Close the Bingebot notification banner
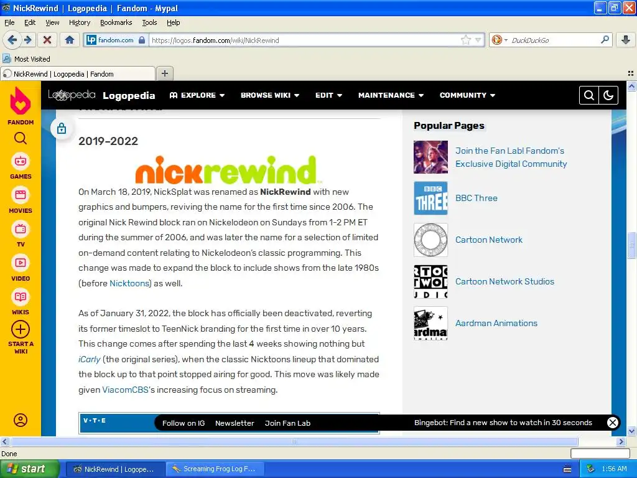 click(612, 423)
